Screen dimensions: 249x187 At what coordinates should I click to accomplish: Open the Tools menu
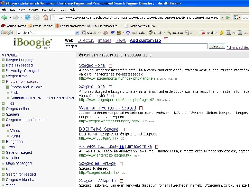click(62, 10)
